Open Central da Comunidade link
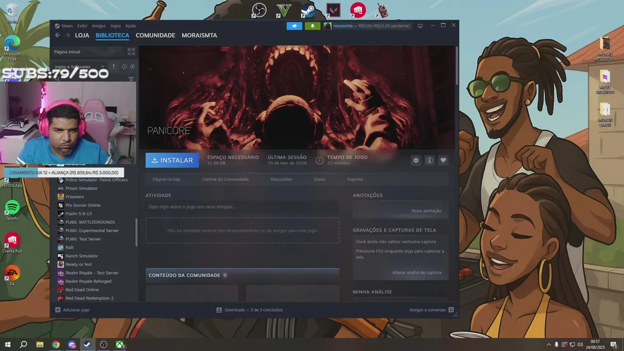624x351 pixels. (225, 179)
